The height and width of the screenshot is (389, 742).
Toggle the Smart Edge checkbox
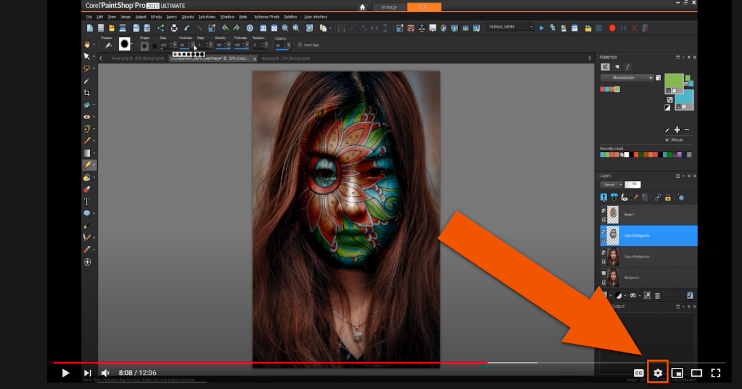tap(301, 44)
